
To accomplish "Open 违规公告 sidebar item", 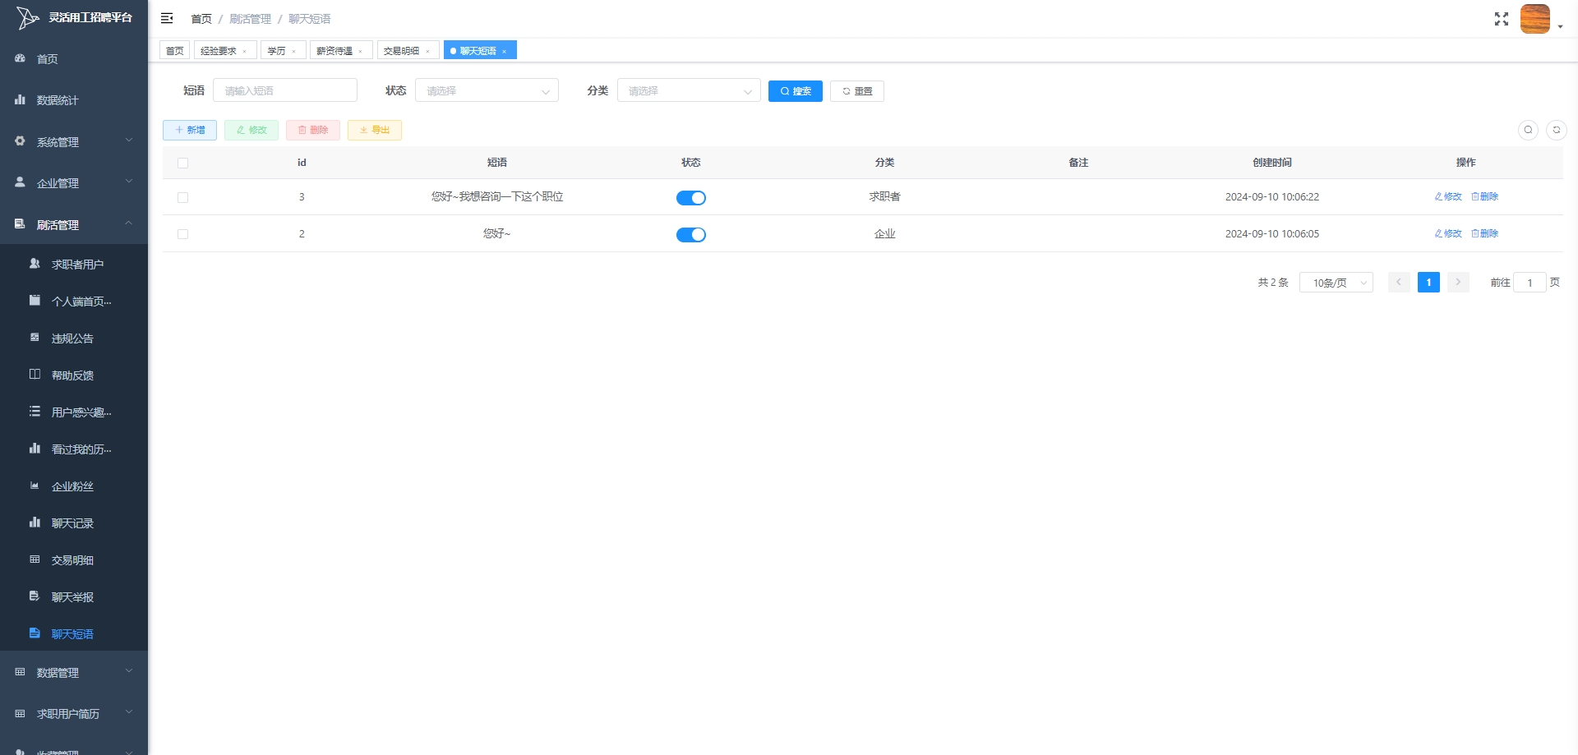I will point(72,338).
